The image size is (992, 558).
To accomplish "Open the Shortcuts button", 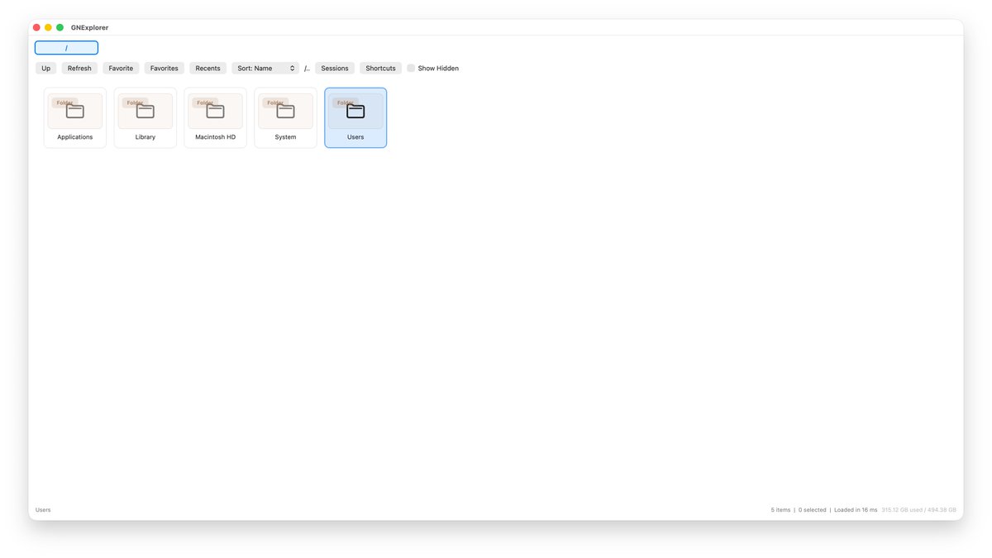I will (380, 68).
